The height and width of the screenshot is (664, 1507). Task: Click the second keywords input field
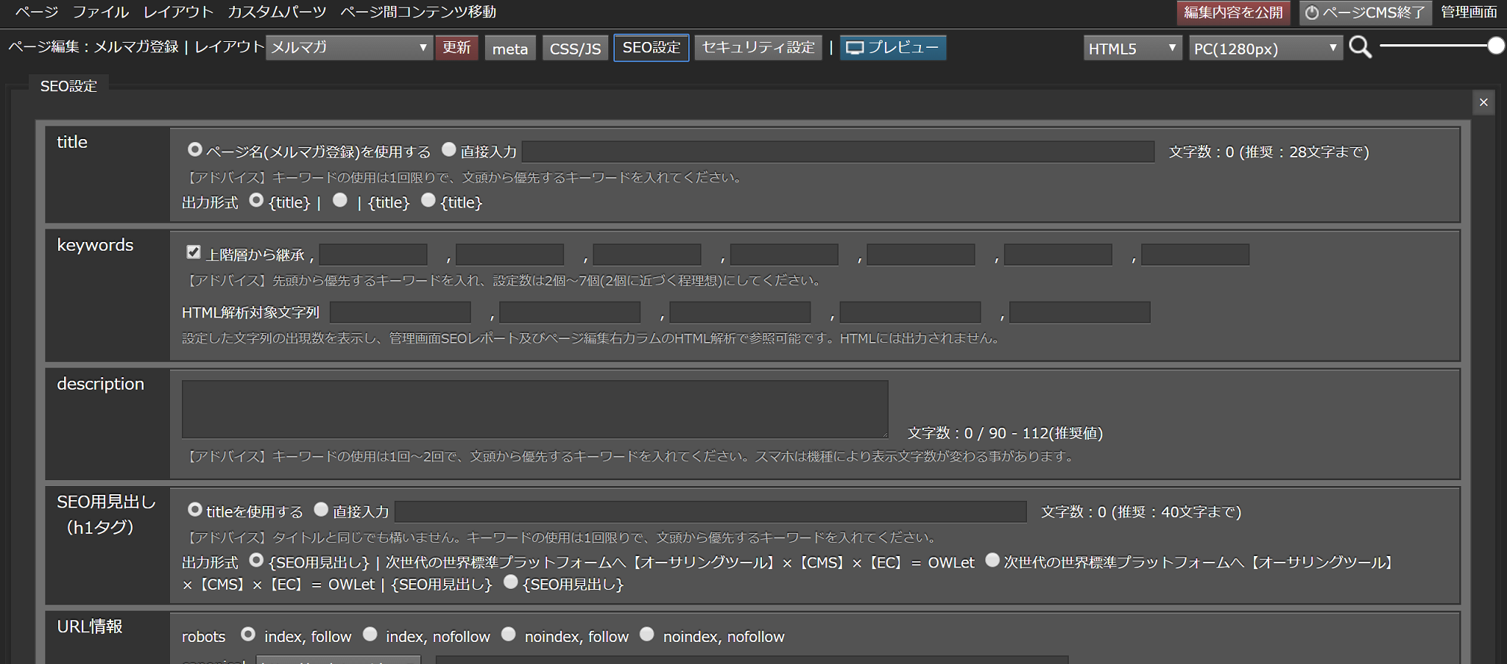coord(510,254)
